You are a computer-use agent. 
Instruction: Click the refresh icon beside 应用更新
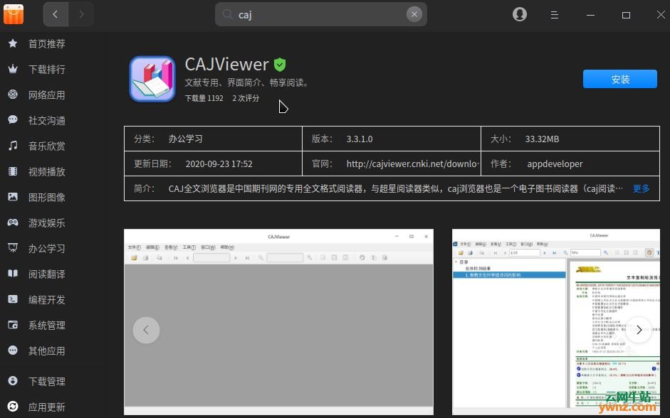point(13,407)
